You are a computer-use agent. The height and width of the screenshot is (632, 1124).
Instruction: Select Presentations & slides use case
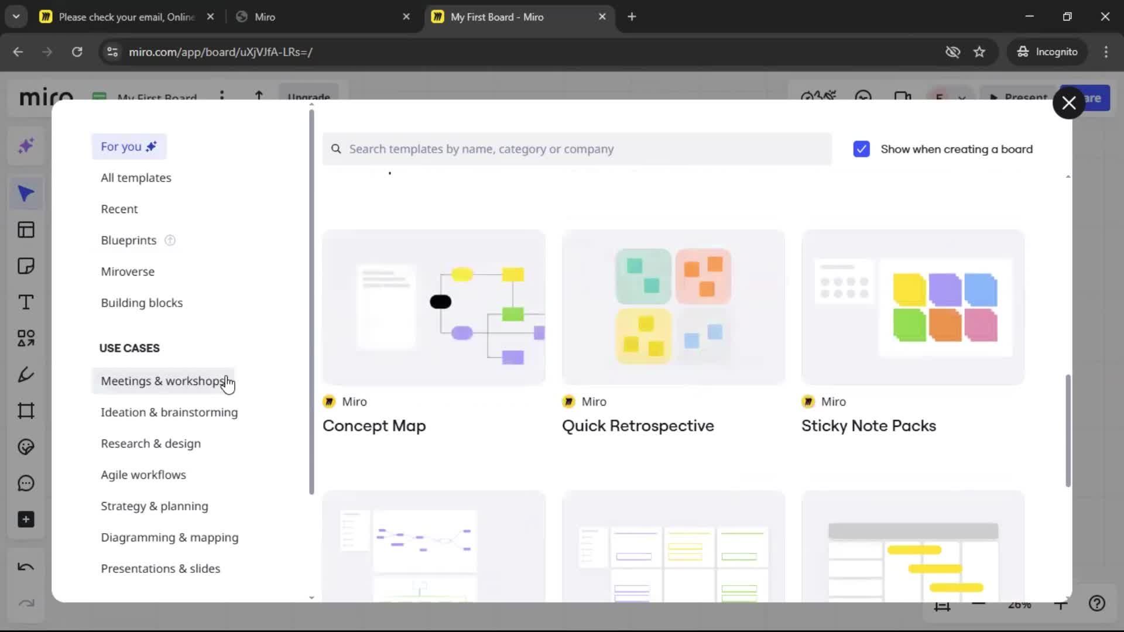160,569
